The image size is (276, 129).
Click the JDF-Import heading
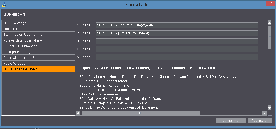[16, 14]
